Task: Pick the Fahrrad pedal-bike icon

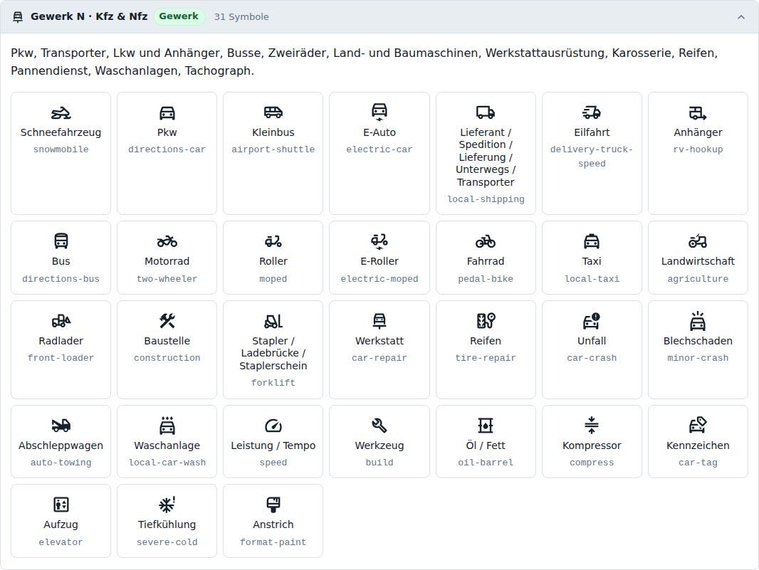Action: tap(486, 241)
